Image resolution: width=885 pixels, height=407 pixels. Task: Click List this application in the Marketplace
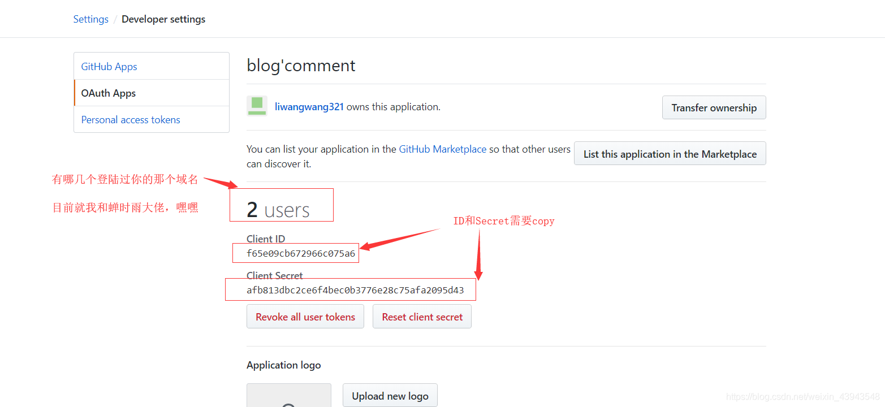(670, 153)
